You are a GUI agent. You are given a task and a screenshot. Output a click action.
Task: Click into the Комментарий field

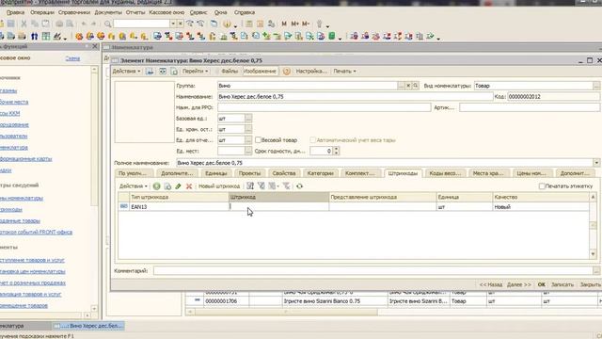point(373,271)
